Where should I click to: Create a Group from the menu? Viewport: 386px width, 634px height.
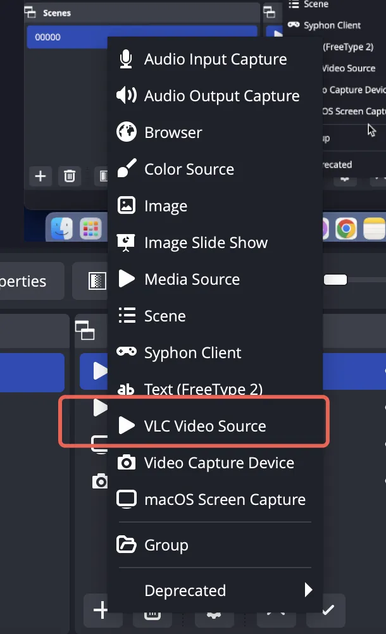click(215, 545)
